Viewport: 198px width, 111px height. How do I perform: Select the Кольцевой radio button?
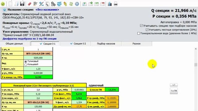[26, 65]
